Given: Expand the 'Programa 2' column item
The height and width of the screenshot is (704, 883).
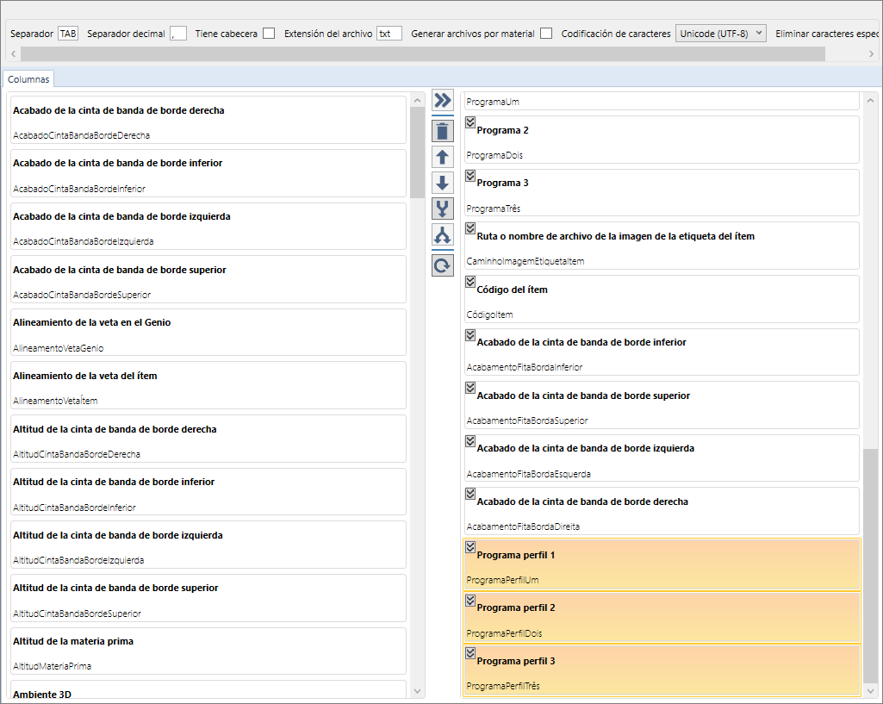Looking at the screenshot, I should tap(470, 122).
